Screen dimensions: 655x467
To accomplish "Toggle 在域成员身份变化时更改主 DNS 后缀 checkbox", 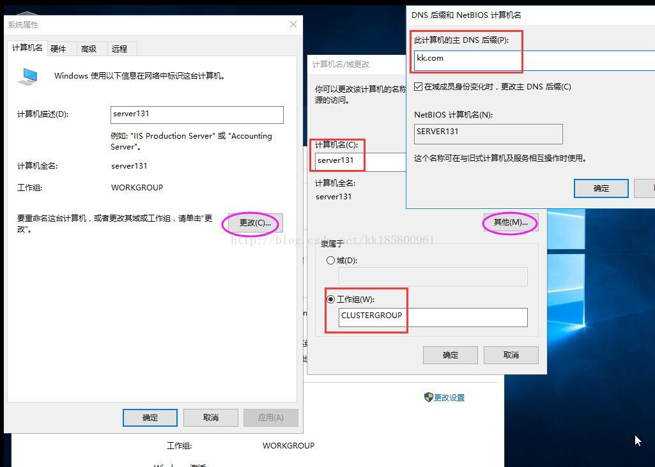I will (x=418, y=86).
